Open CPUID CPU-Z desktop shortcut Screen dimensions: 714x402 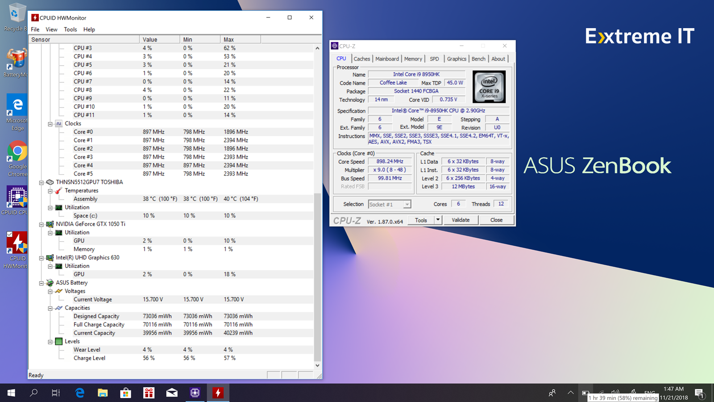pyautogui.click(x=15, y=201)
